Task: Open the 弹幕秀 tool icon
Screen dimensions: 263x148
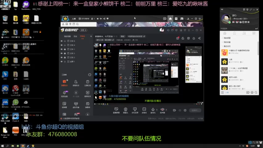Action: (87, 105)
